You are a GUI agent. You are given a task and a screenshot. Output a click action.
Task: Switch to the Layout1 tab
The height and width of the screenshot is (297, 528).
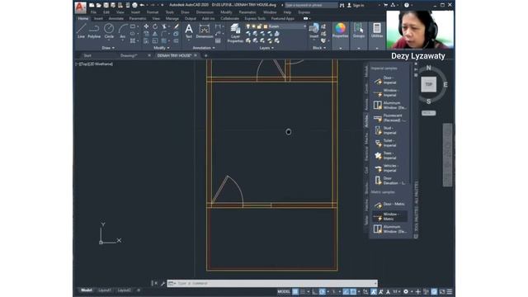click(105, 290)
